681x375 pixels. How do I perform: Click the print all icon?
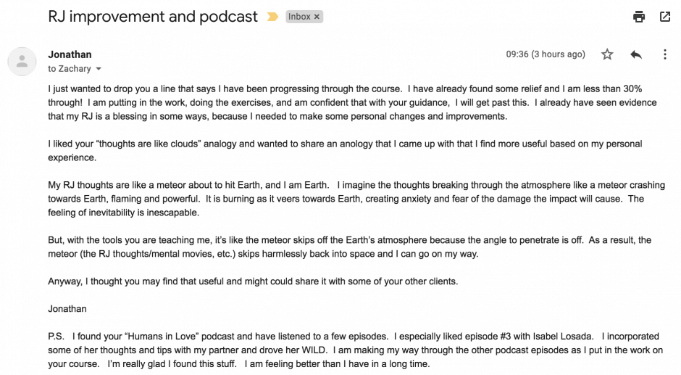pyautogui.click(x=639, y=17)
